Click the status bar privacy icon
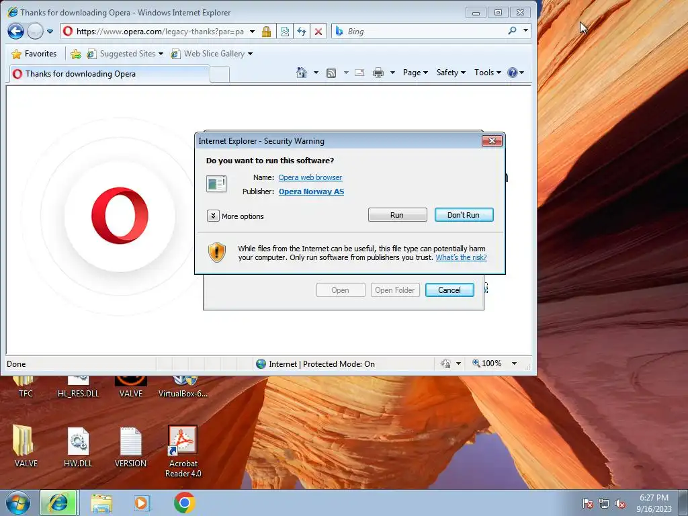The height and width of the screenshot is (516, 688). click(446, 363)
